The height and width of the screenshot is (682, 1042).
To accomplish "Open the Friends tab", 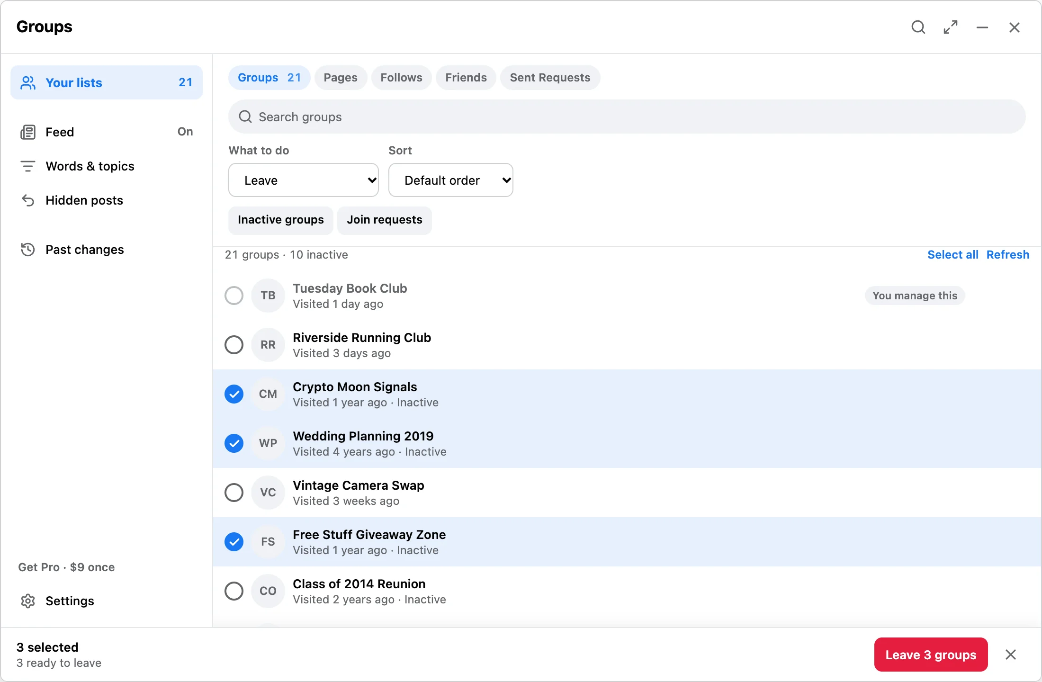I will (x=466, y=78).
